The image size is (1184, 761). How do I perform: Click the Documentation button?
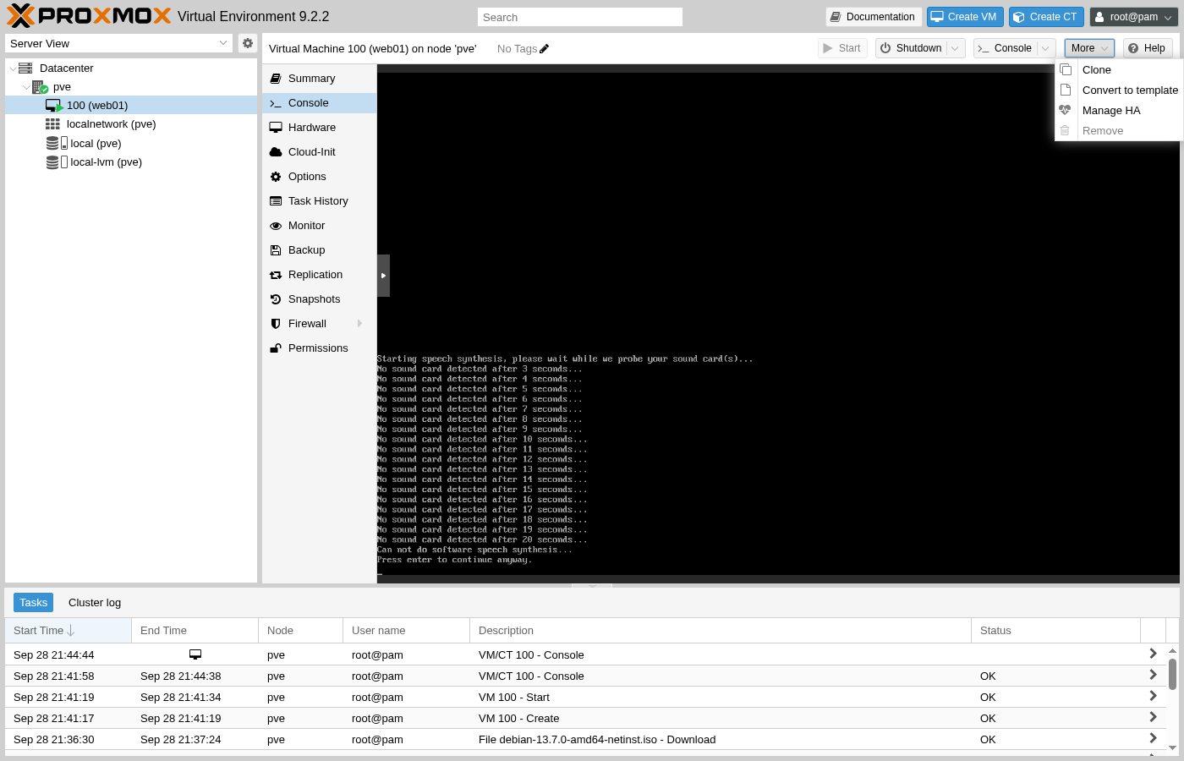point(874,17)
